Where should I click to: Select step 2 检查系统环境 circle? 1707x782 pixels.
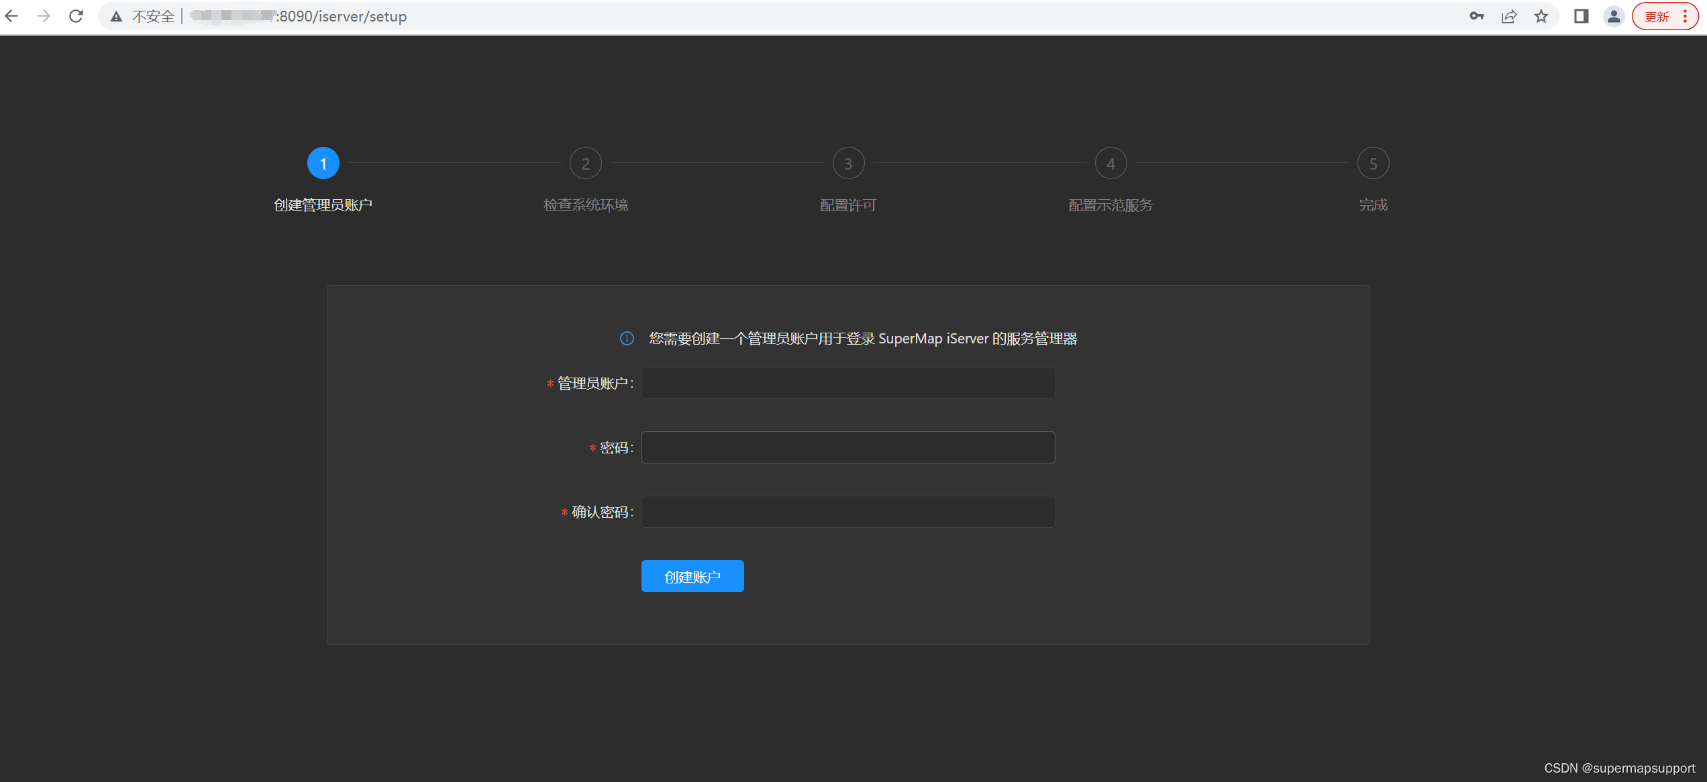tap(586, 164)
